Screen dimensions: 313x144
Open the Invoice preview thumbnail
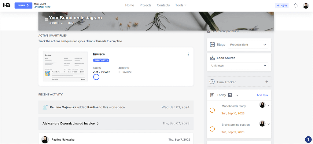(x=65, y=67)
